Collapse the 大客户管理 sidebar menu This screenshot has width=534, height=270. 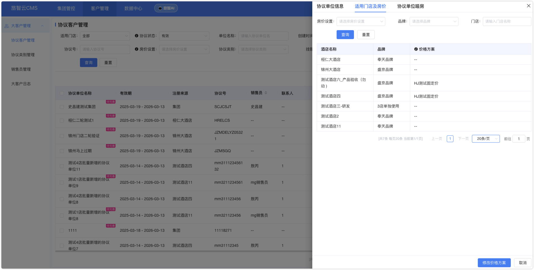tap(42, 26)
